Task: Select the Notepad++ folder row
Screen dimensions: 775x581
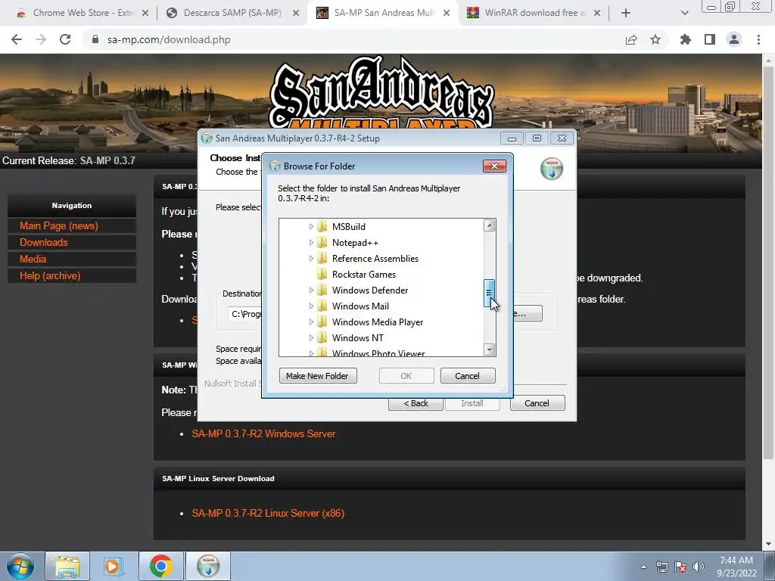Action: click(x=355, y=243)
